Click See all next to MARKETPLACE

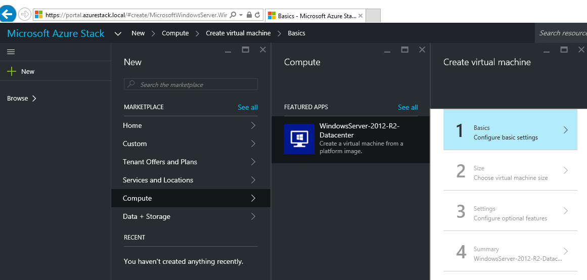(247, 108)
